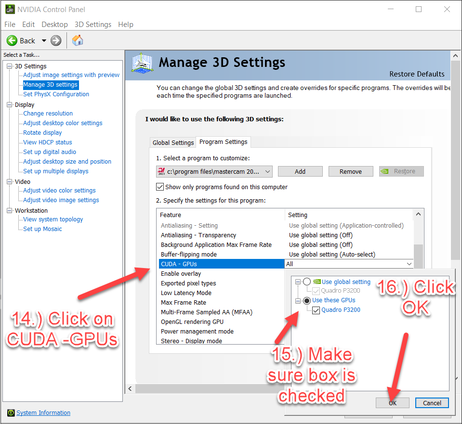The height and width of the screenshot is (424, 462).
Task: Toggle Show only programs found checkbox
Action: click(x=160, y=187)
